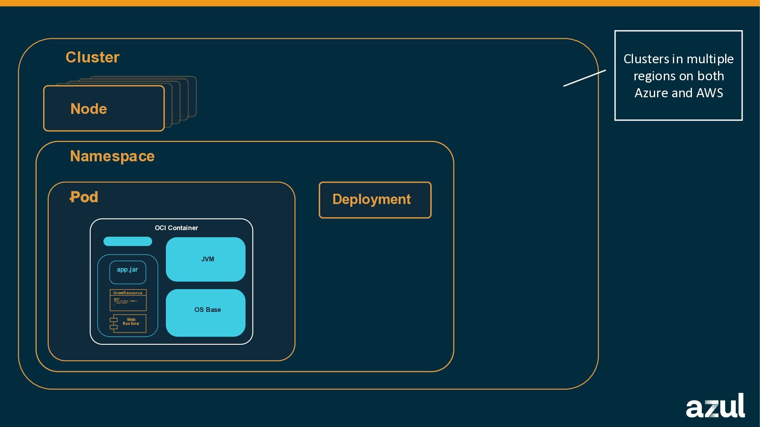This screenshot has height=427, width=760.
Task: Click the front Node box
Action: tap(104, 109)
